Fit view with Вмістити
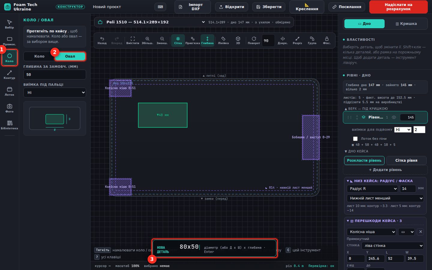The height and width of the screenshot is (270, 432). [x=133, y=40]
